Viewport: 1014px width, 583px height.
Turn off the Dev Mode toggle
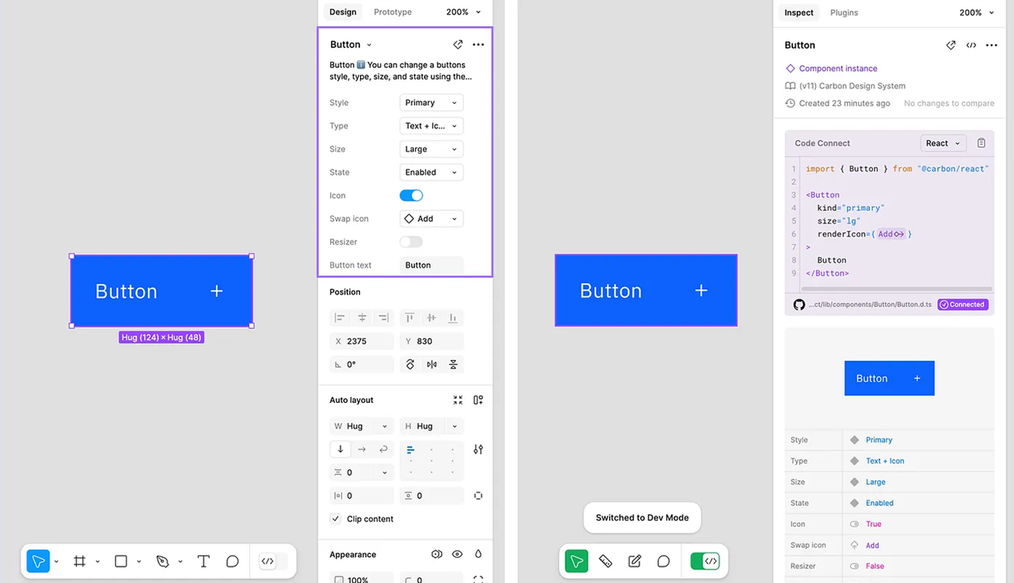coord(705,561)
